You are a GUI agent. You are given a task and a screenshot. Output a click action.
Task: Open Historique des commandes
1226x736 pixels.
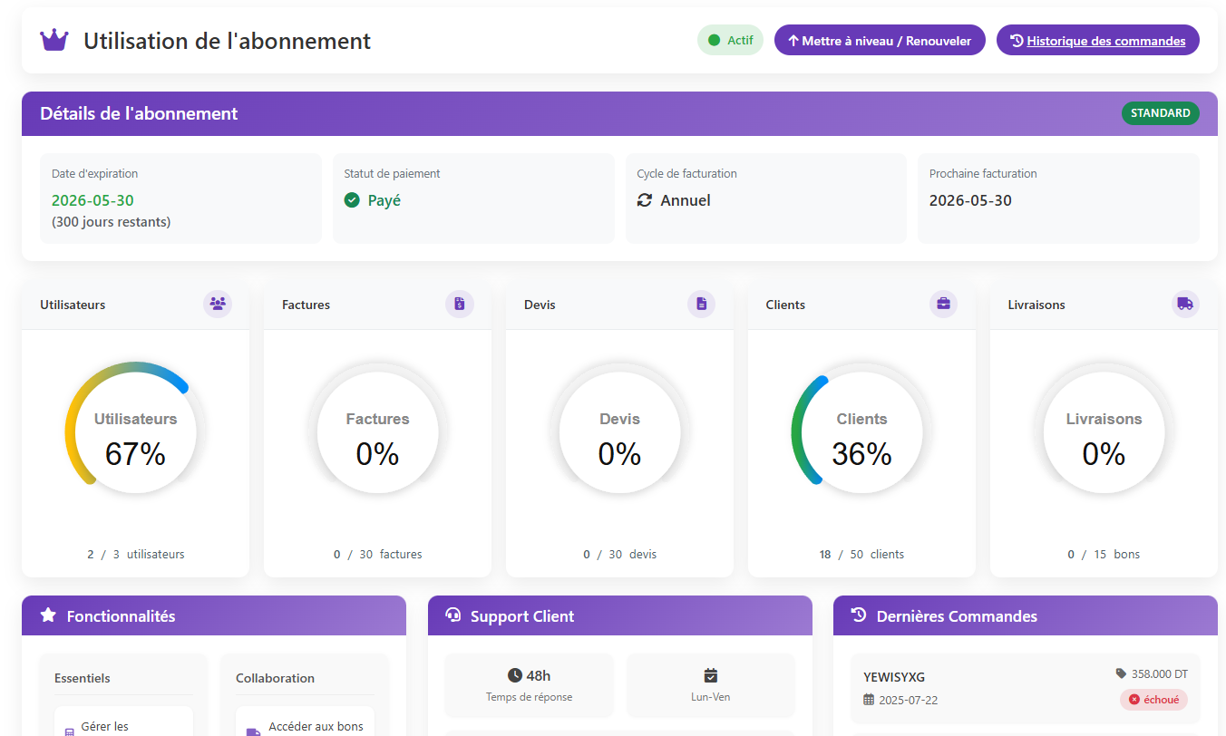click(1097, 40)
